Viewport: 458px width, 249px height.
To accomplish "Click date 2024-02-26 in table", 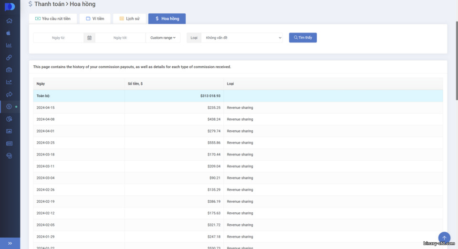I will [45, 190].
